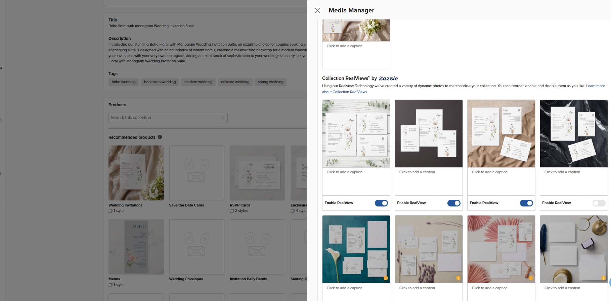The height and width of the screenshot is (301, 611).
Task: Click the Wedding Invitations product label
Action: pyautogui.click(x=125, y=205)
